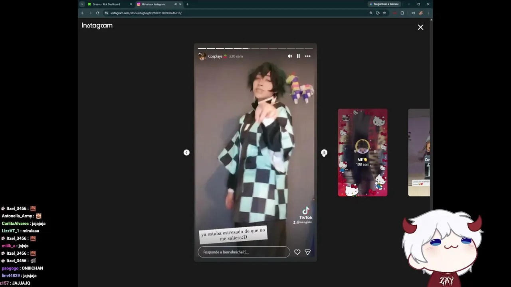Click chat username miilk_a
This screenshot has width=511, height=287.
pos(9,246)
